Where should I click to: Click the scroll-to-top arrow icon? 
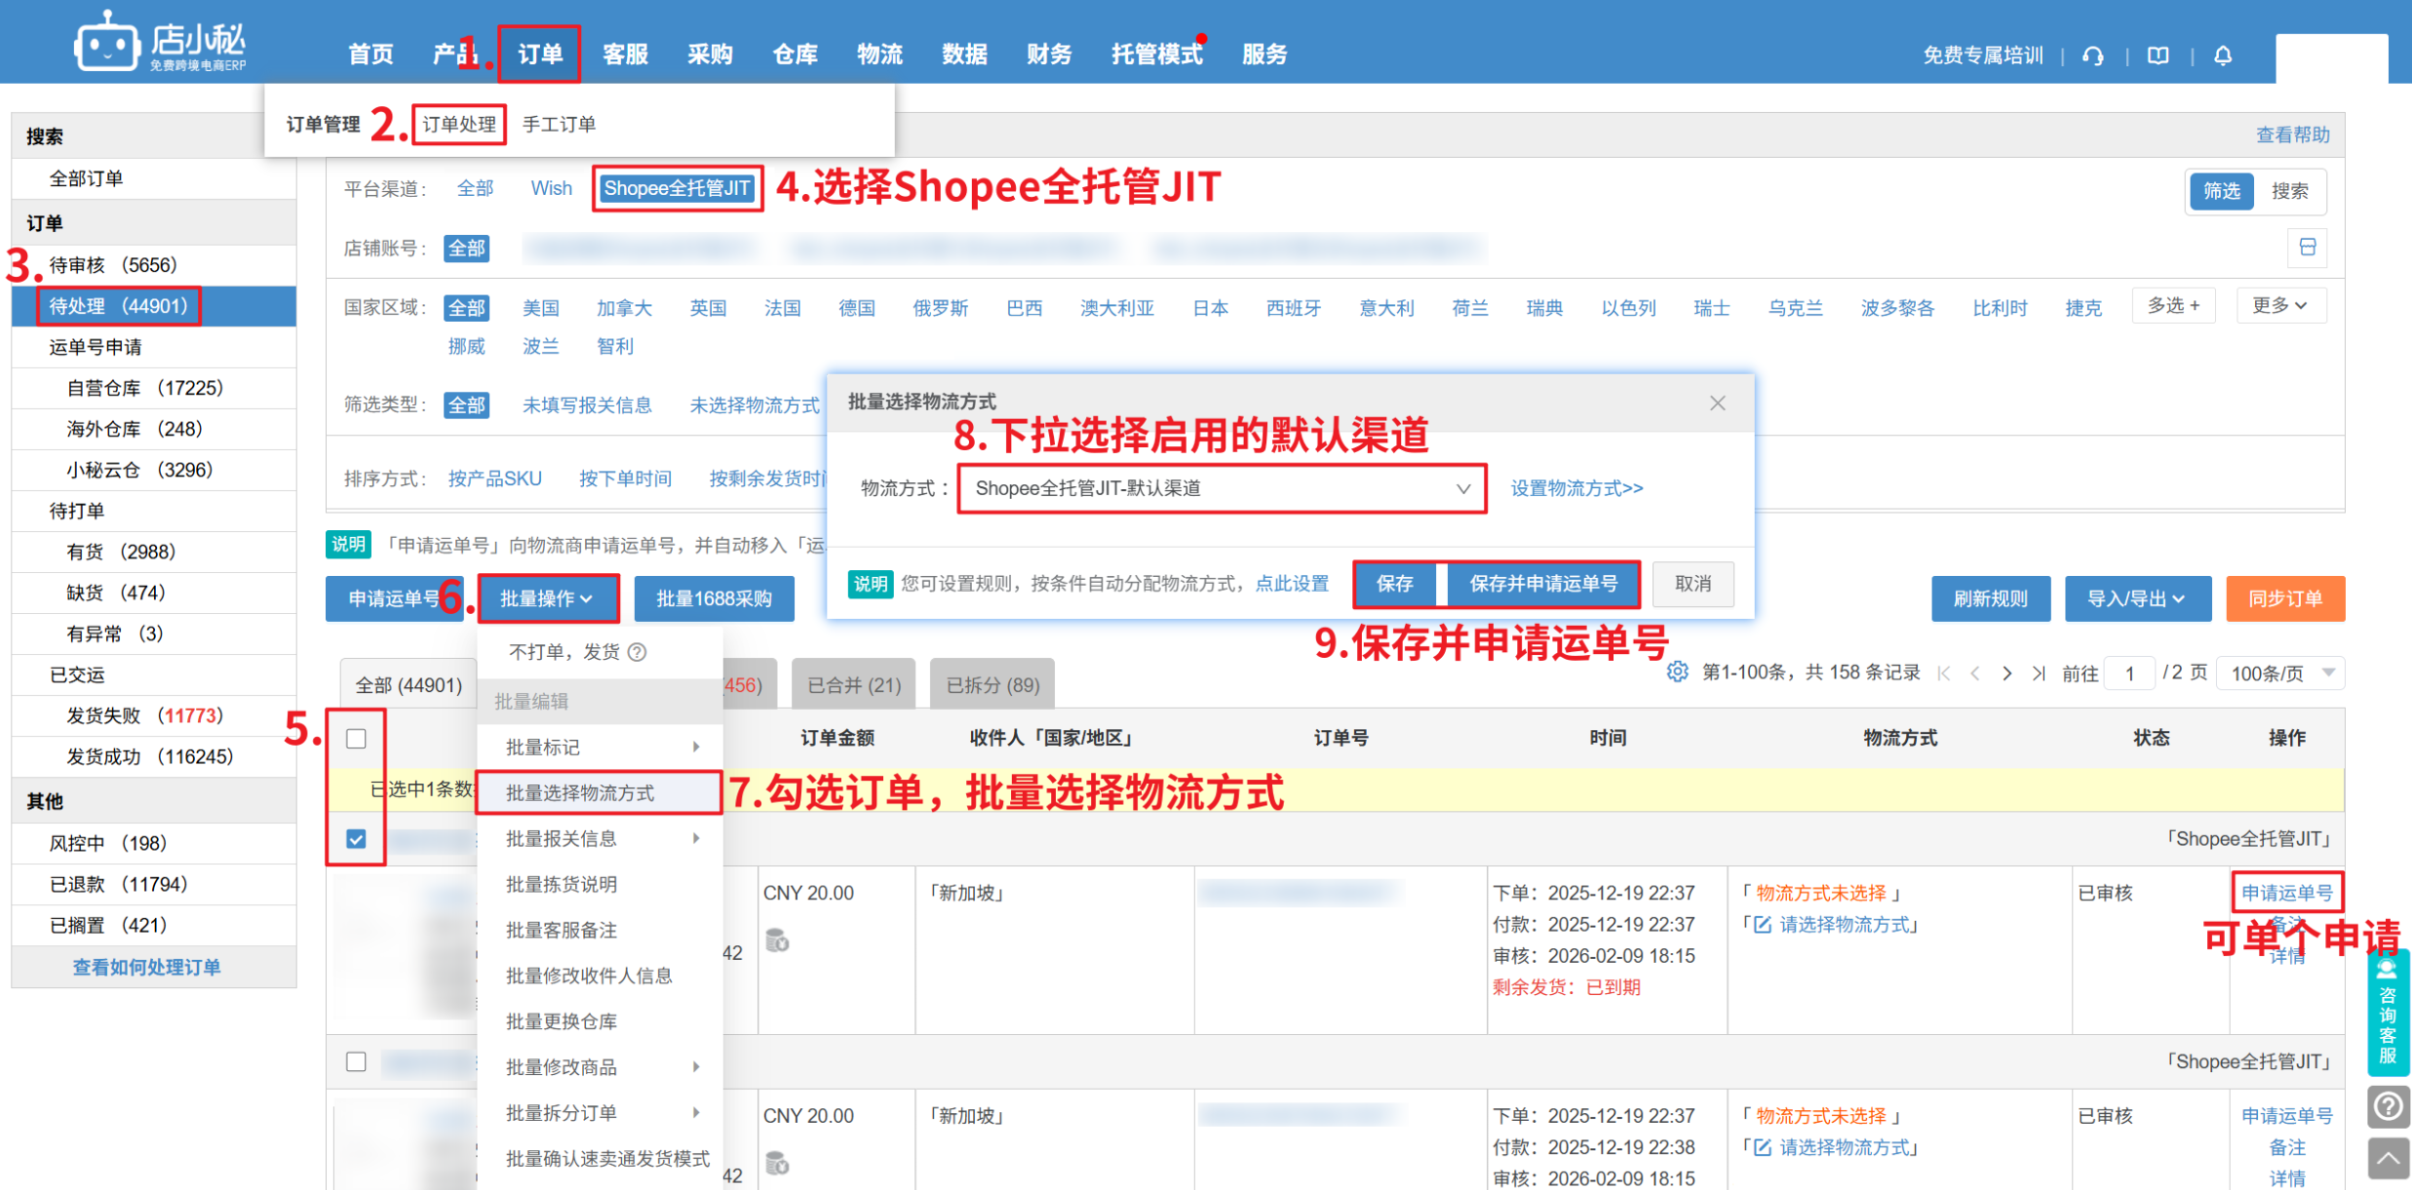point(2388,1158)
